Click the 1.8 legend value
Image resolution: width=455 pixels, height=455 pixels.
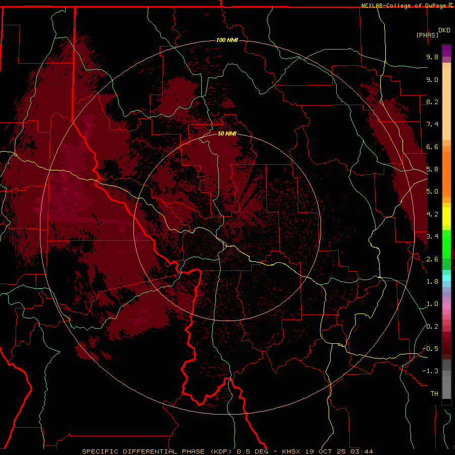[432, 282]
